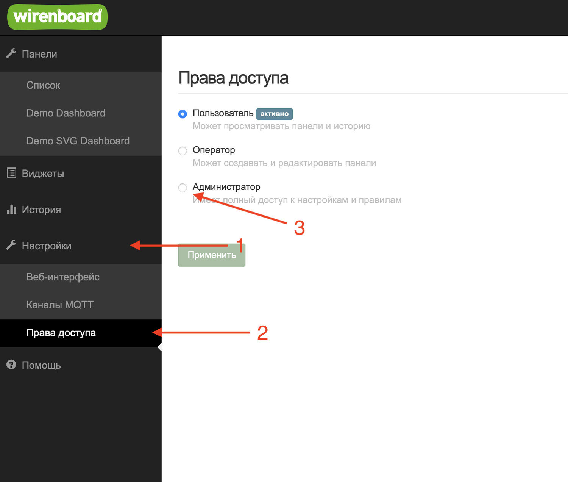This screenshot has width=568, height=482.
Task: Open Demo SVG Dashboard
Action: (x=78, y=141)
